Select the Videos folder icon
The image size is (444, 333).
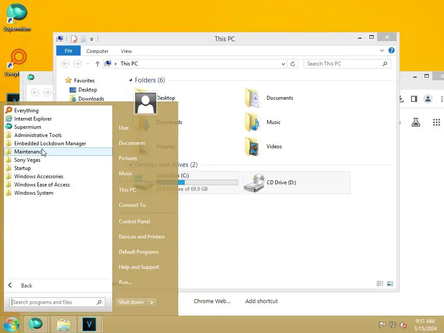(252, 147)
